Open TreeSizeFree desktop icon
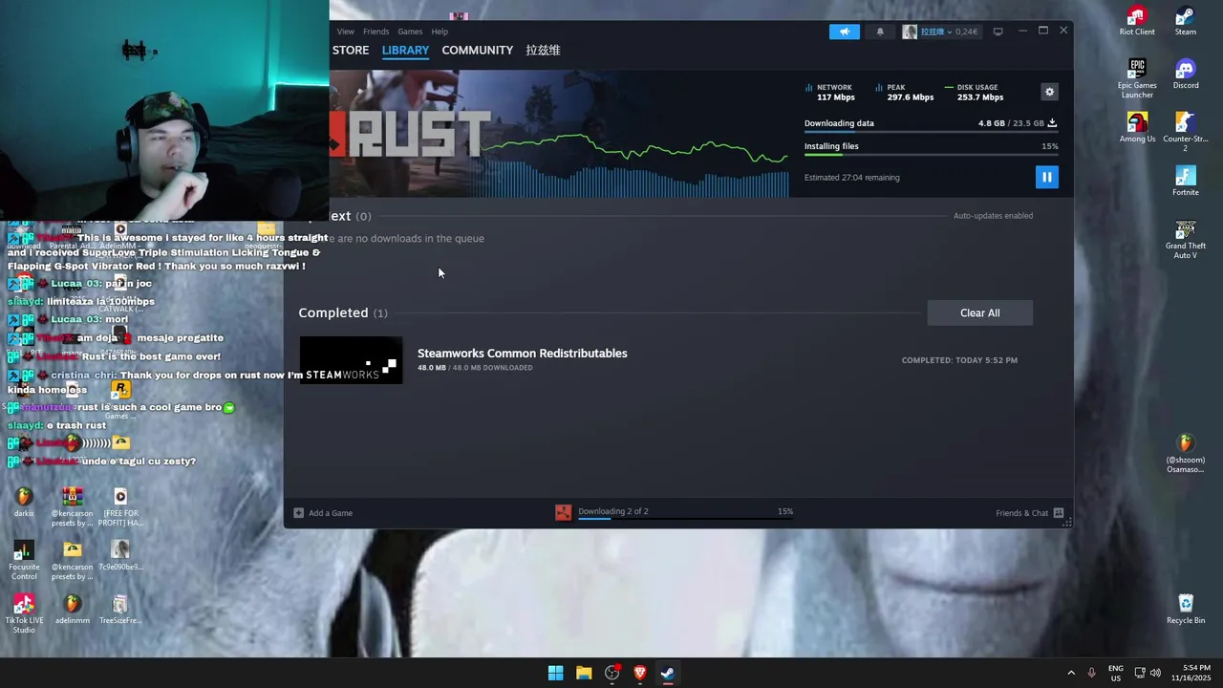The width and height of the screenshot is (1223, 688). point(120,610)
